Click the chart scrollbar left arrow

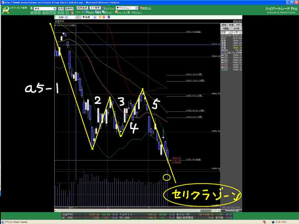coord(56,211)
